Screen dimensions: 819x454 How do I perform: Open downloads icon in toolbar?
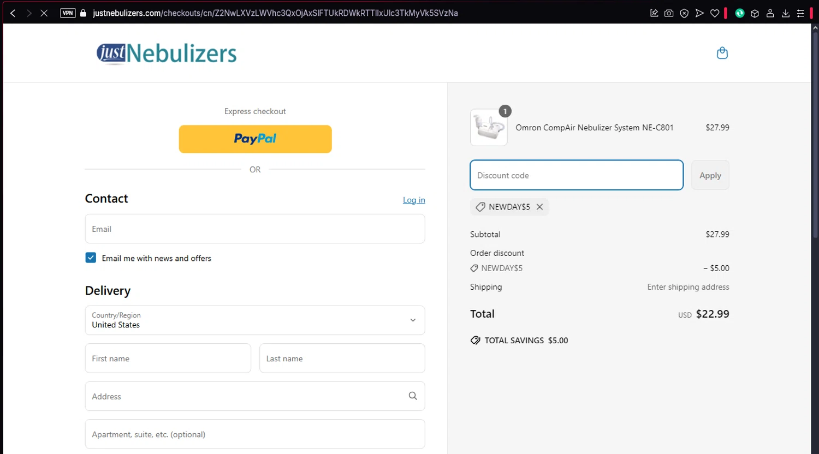click(x=786, y=13)
